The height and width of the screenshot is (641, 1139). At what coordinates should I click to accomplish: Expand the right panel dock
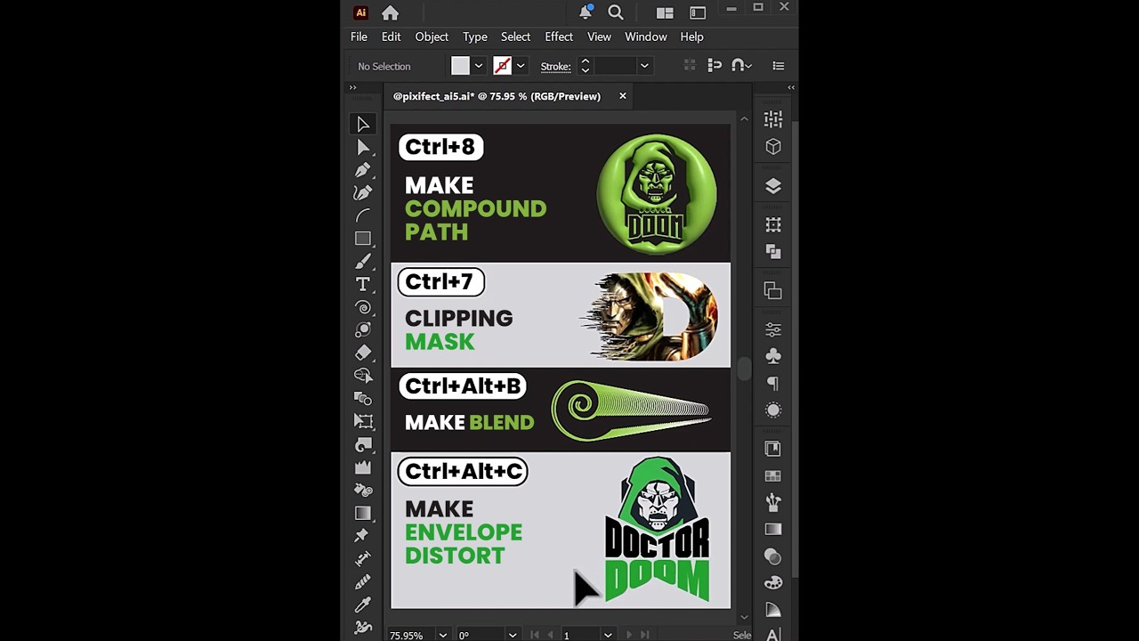point(790,87)
